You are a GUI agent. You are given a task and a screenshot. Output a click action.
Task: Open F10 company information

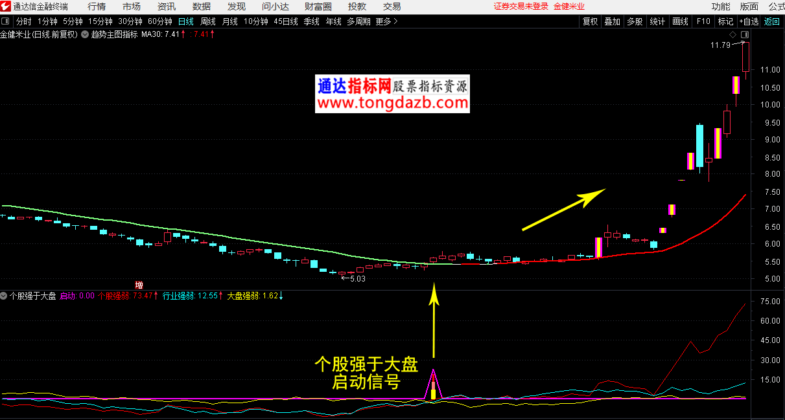[703, 21]
